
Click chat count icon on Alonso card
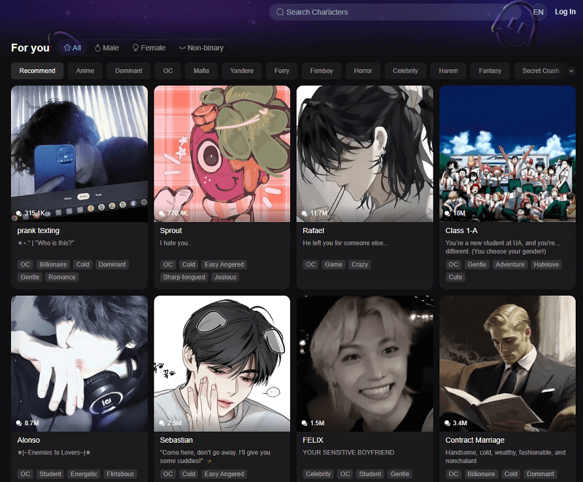pos(19,423)
